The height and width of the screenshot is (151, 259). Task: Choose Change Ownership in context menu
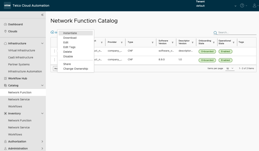tap(76, 69)
